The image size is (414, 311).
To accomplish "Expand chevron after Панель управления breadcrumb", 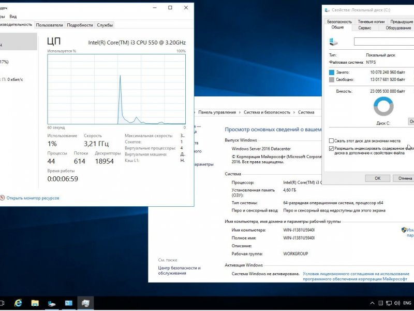I will pos(240,112).
